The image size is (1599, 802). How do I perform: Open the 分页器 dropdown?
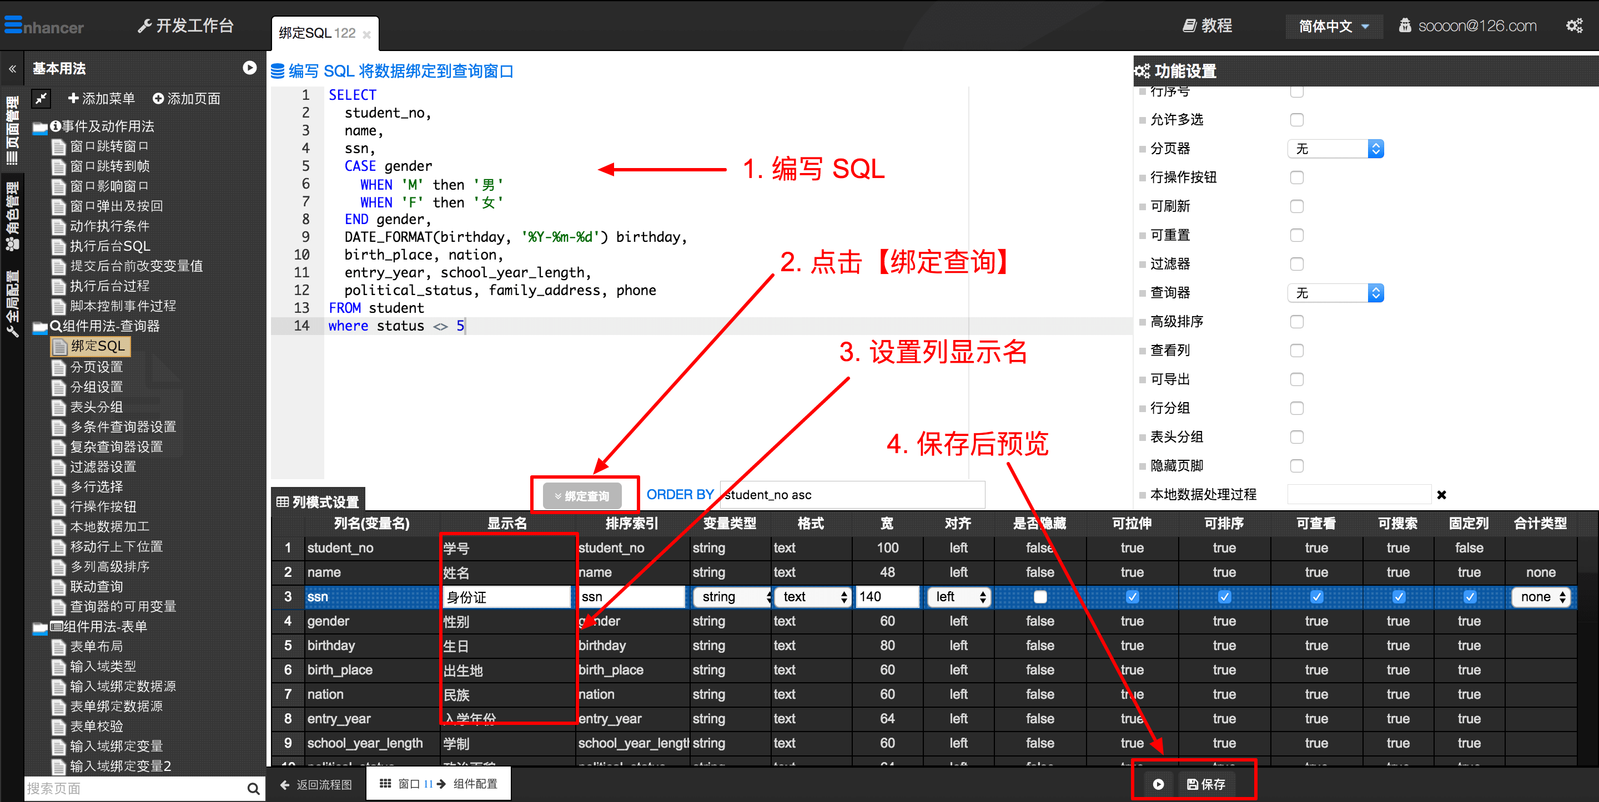pyautogui.click(x=1335, y=148)
